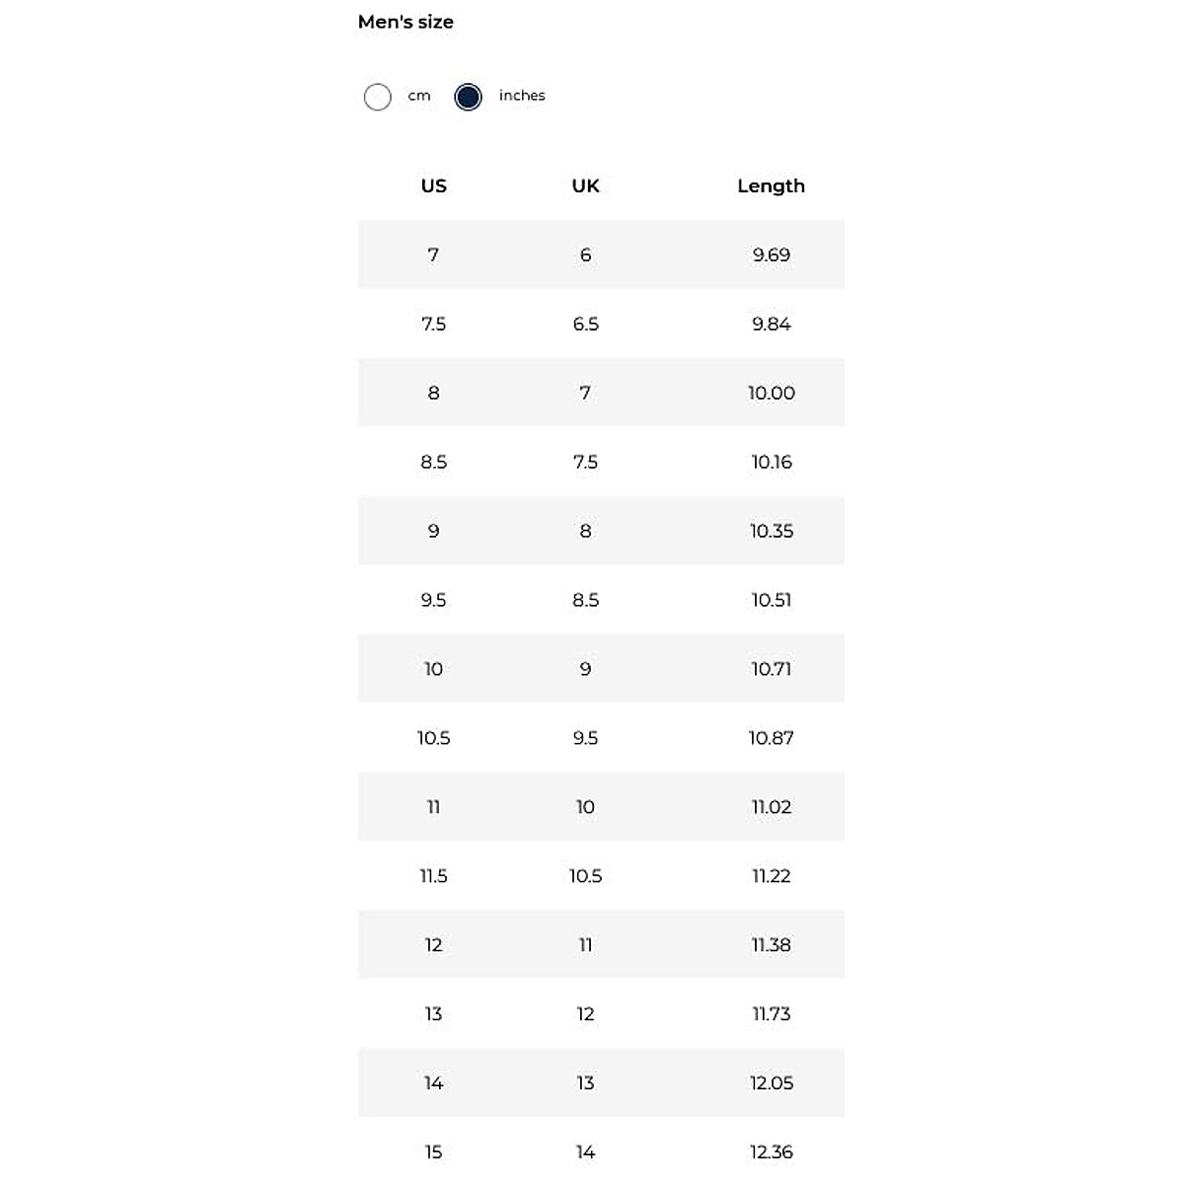
Task: Click the 11.73 length value
Action: [x=771, y=1014]
